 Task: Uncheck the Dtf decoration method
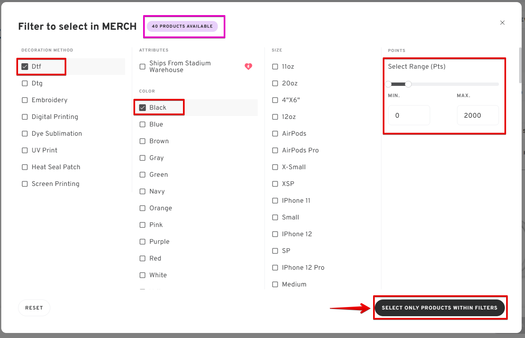coord(25,67)
